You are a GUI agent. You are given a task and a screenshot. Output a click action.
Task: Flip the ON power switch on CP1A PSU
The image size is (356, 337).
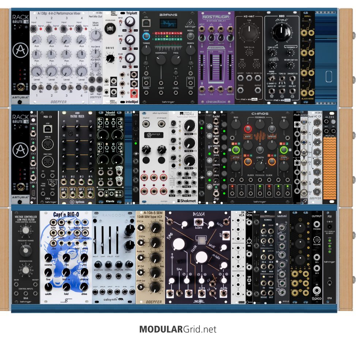tap(329, 283)
